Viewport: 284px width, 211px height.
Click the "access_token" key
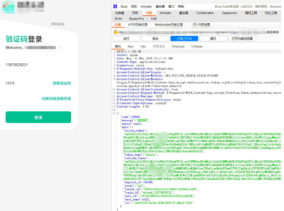coord(135,131)
